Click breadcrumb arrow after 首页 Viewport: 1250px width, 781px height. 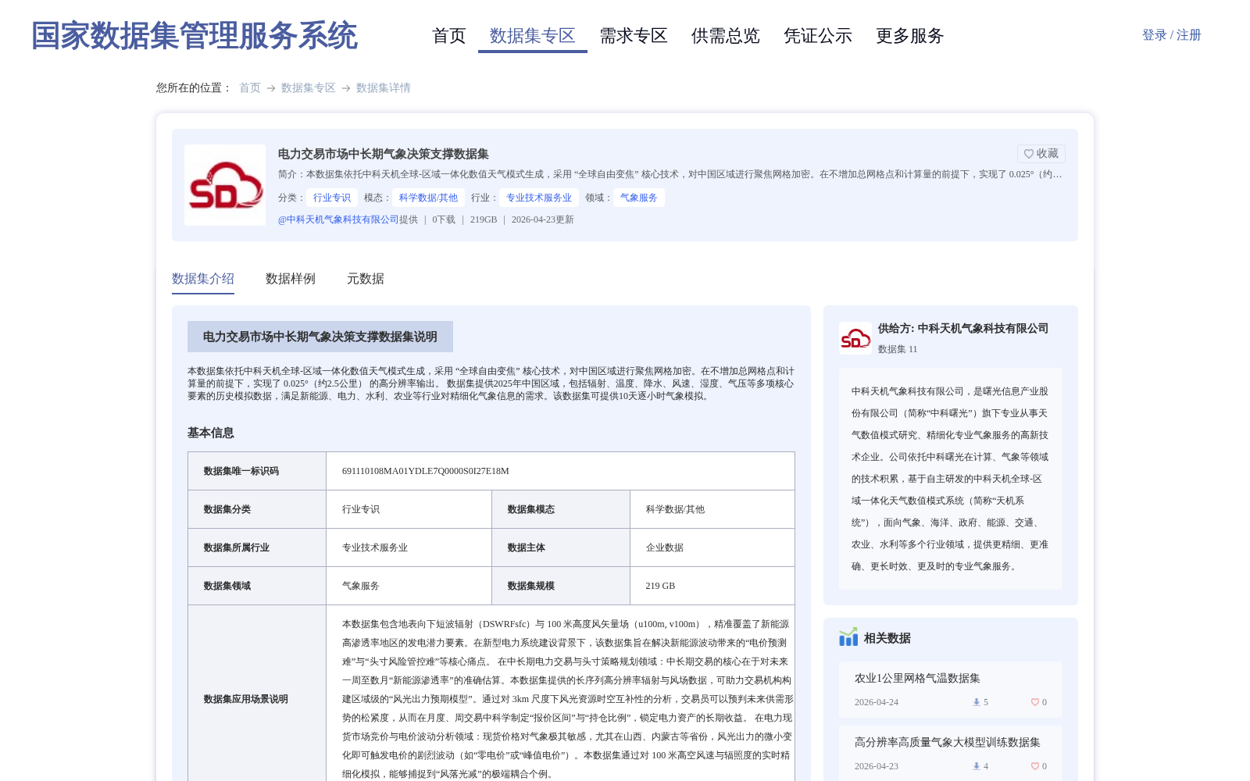point(271,88)
